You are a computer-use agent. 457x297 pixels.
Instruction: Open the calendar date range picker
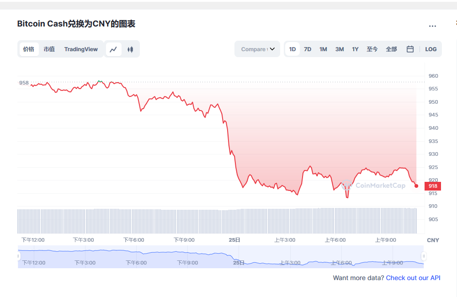click(410, 49)
